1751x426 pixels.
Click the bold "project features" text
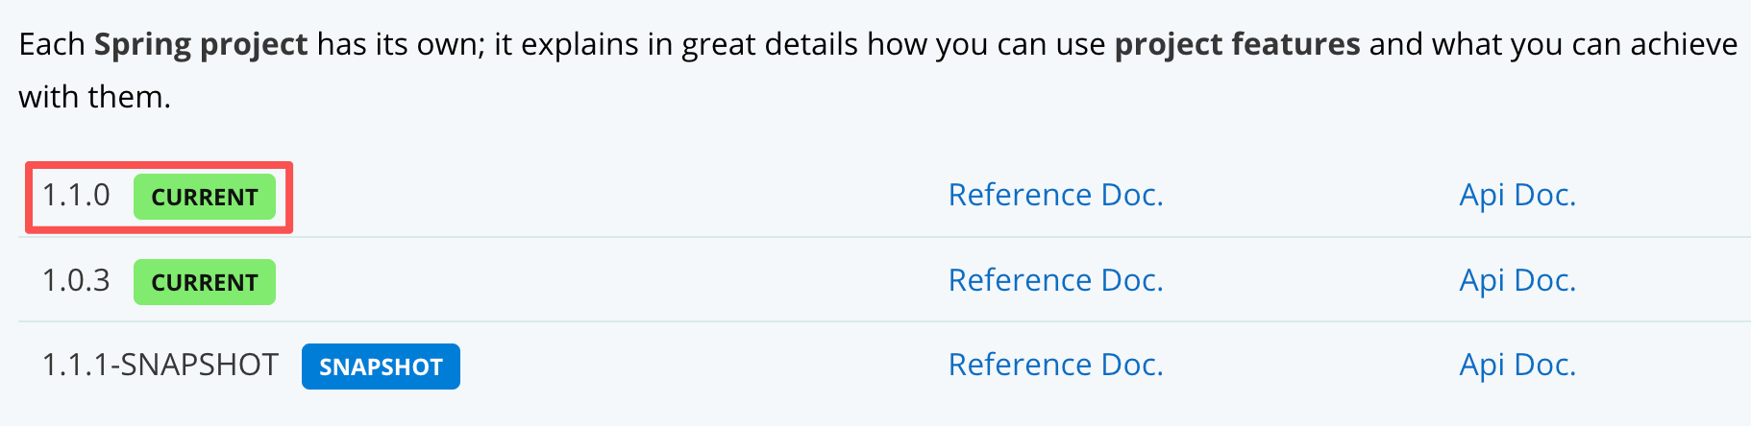1237,45
